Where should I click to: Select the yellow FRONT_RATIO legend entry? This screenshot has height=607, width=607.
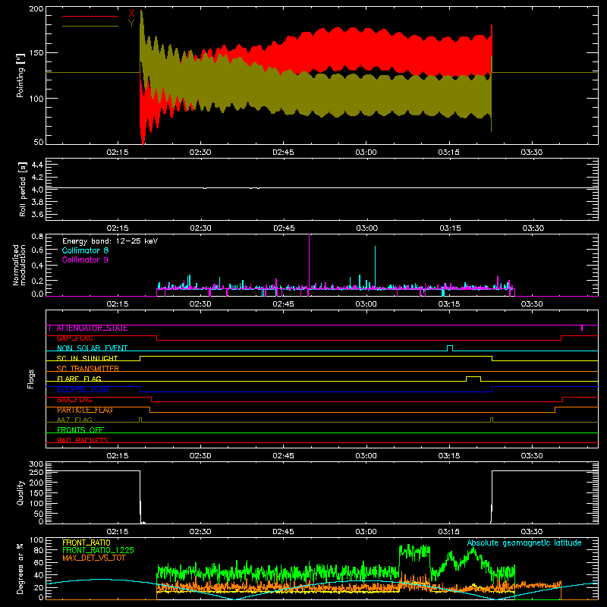click(x=86, y=543)
